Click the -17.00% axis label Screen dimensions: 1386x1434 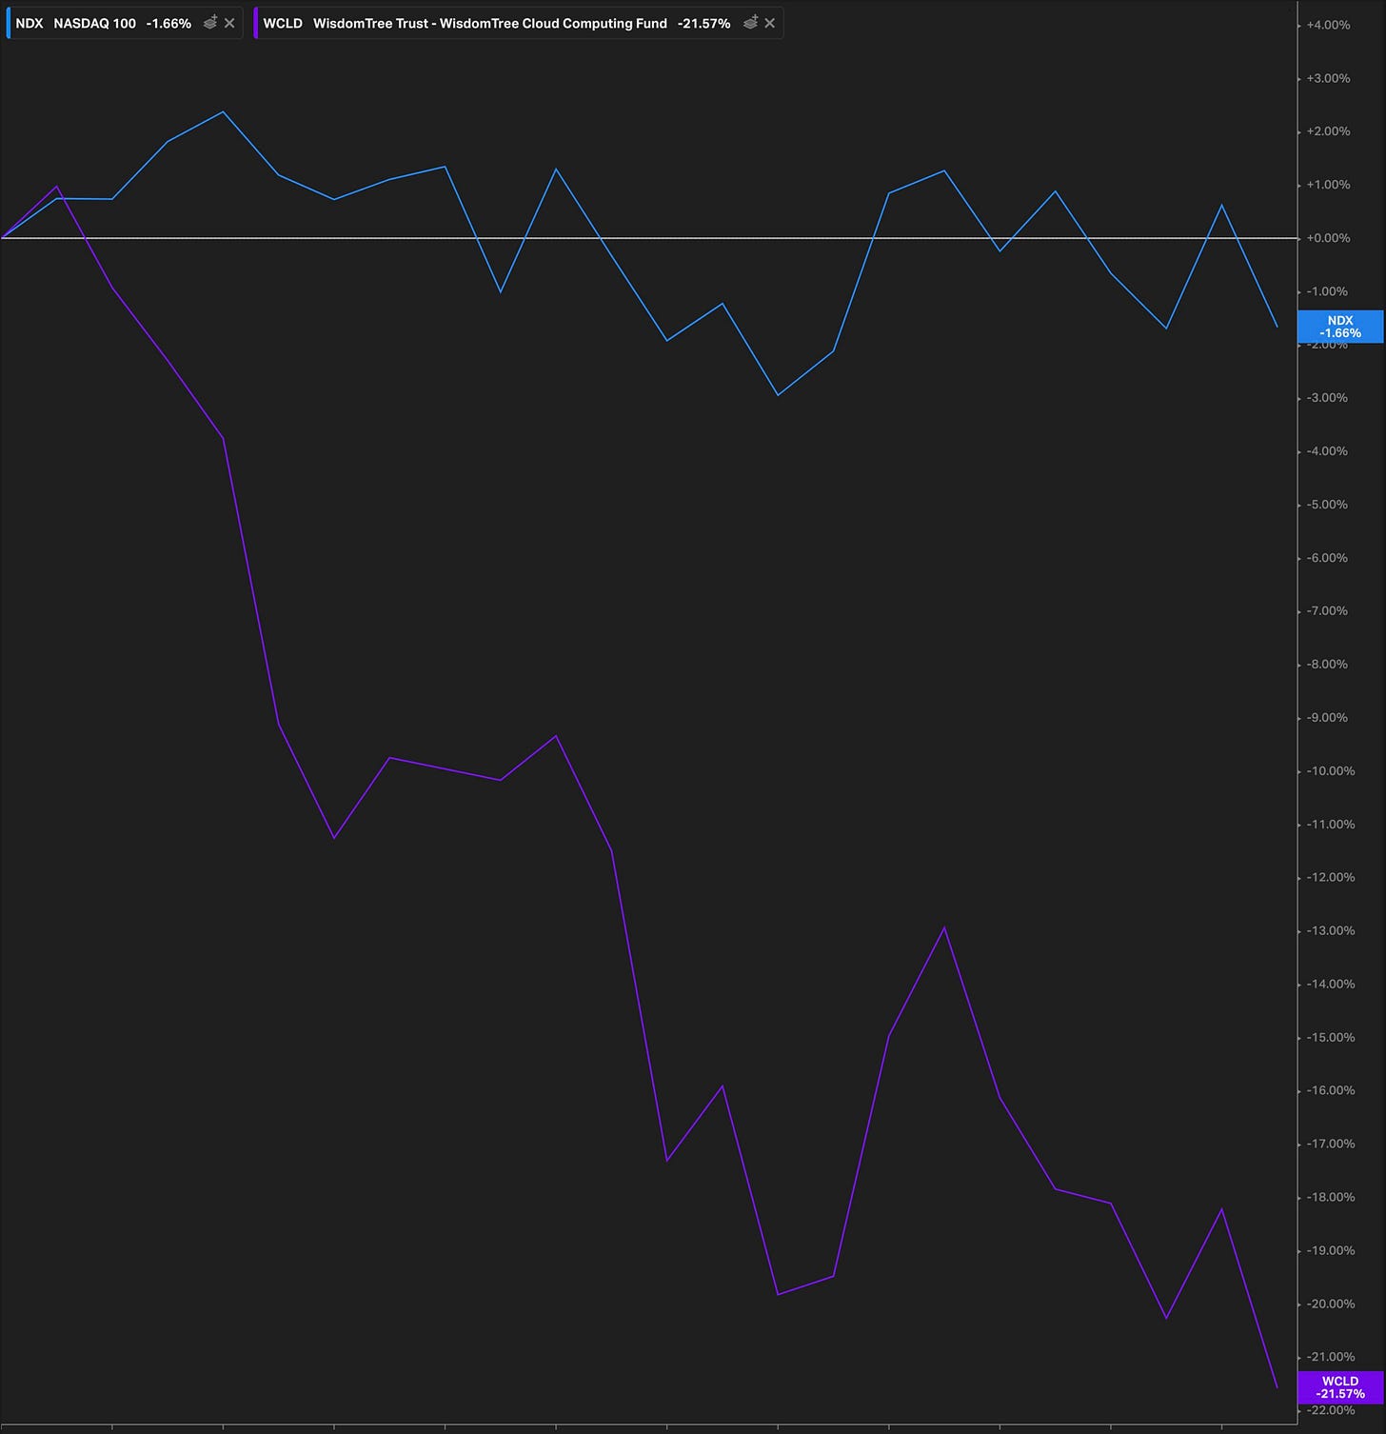click(1329, 1144)
